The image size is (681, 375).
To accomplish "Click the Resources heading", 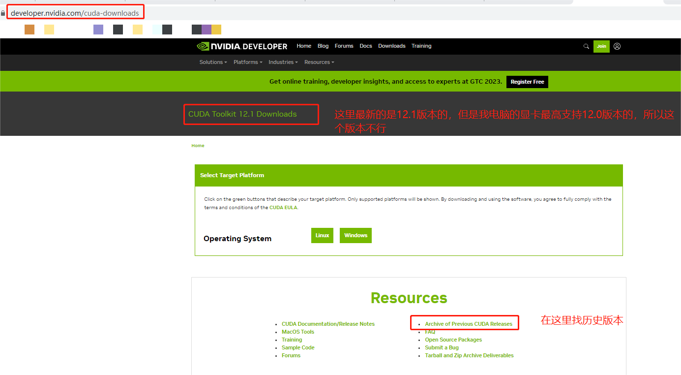I will (409, 298).
